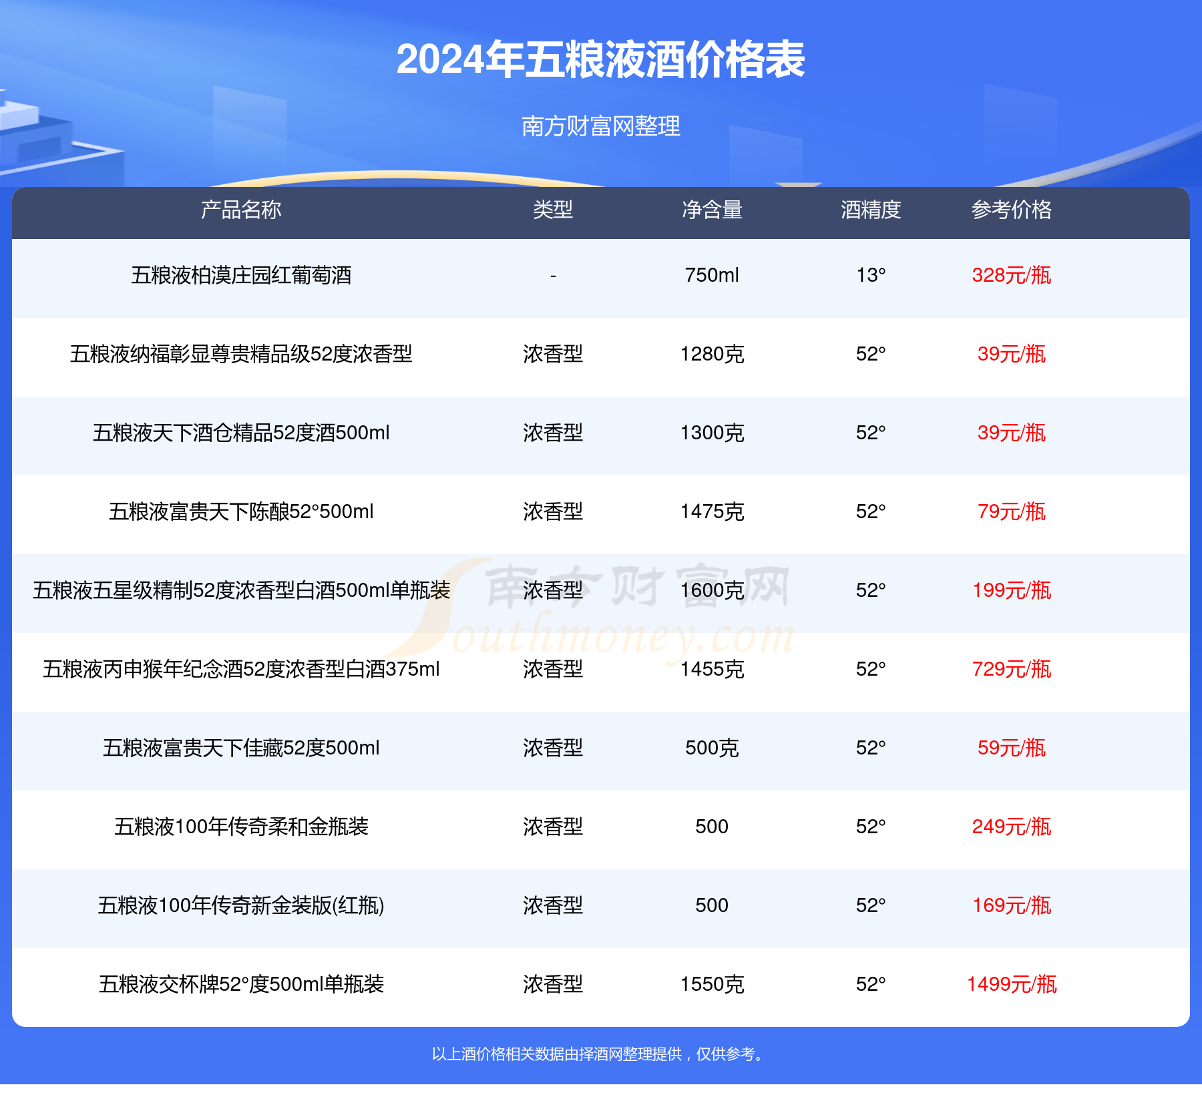1202x1115 pixels.
Task: Select product 五粮液富贵天下陈酿52°500ml
Action: [241, 511]
